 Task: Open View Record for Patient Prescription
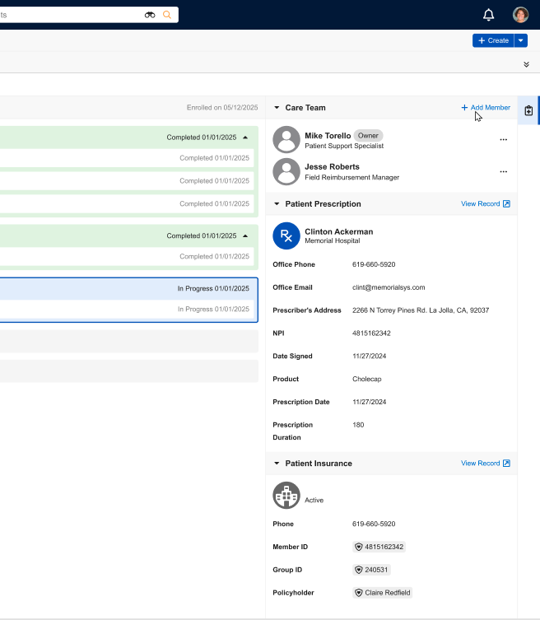(485, 204)
